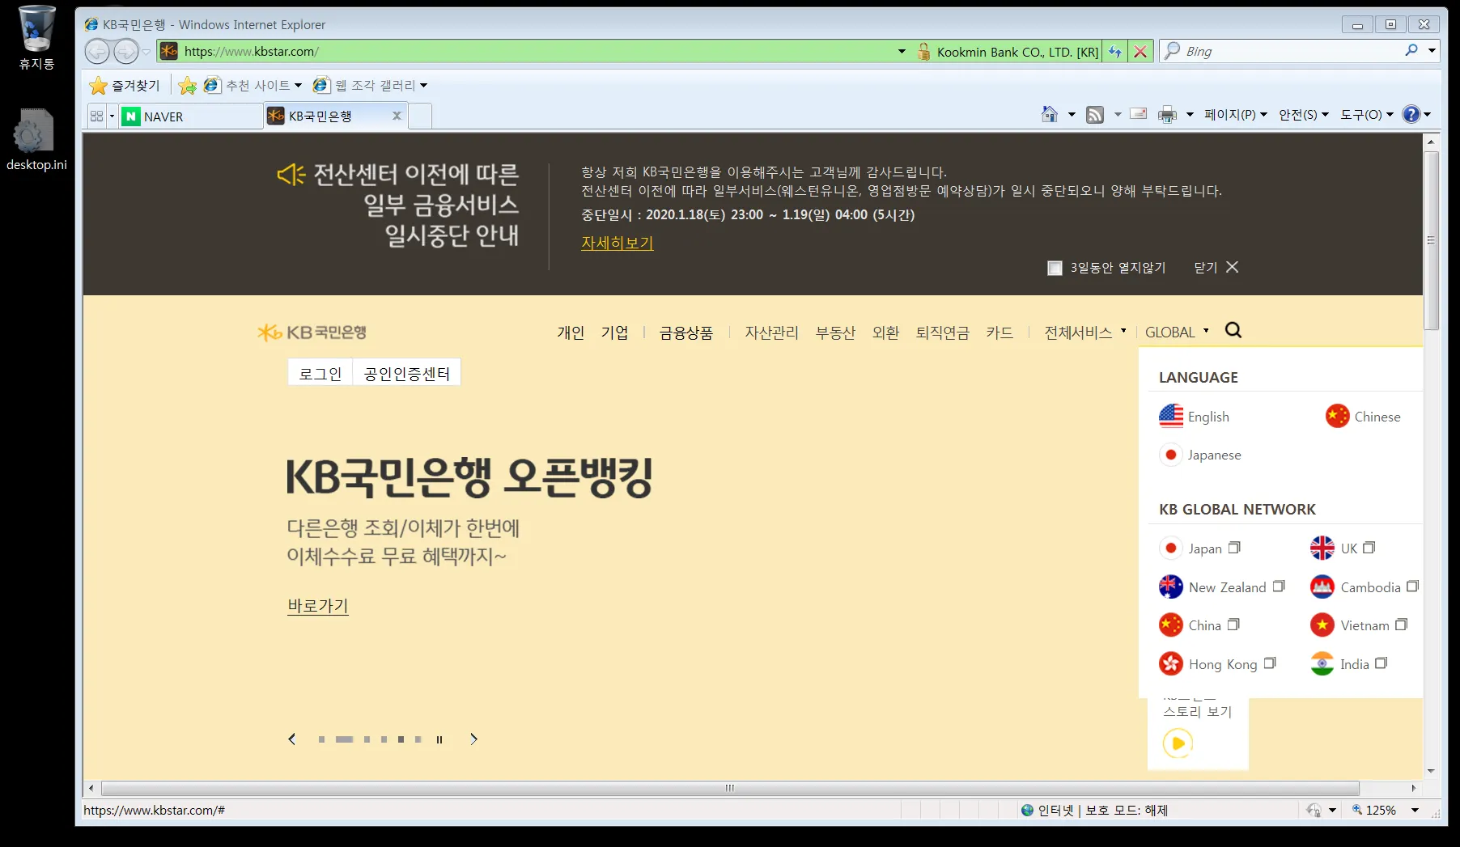Viewport: 1460px width, 847px height.
Task: Select the 기업 menu item
Action: click(614, 332)
